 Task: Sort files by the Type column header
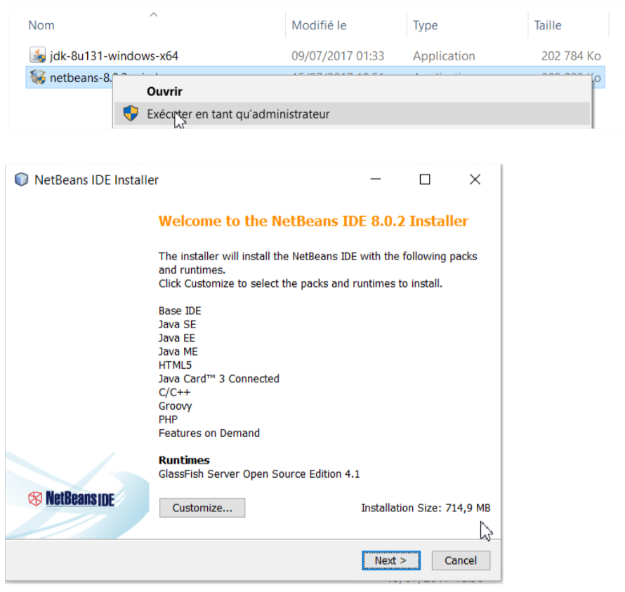(426, 25)
